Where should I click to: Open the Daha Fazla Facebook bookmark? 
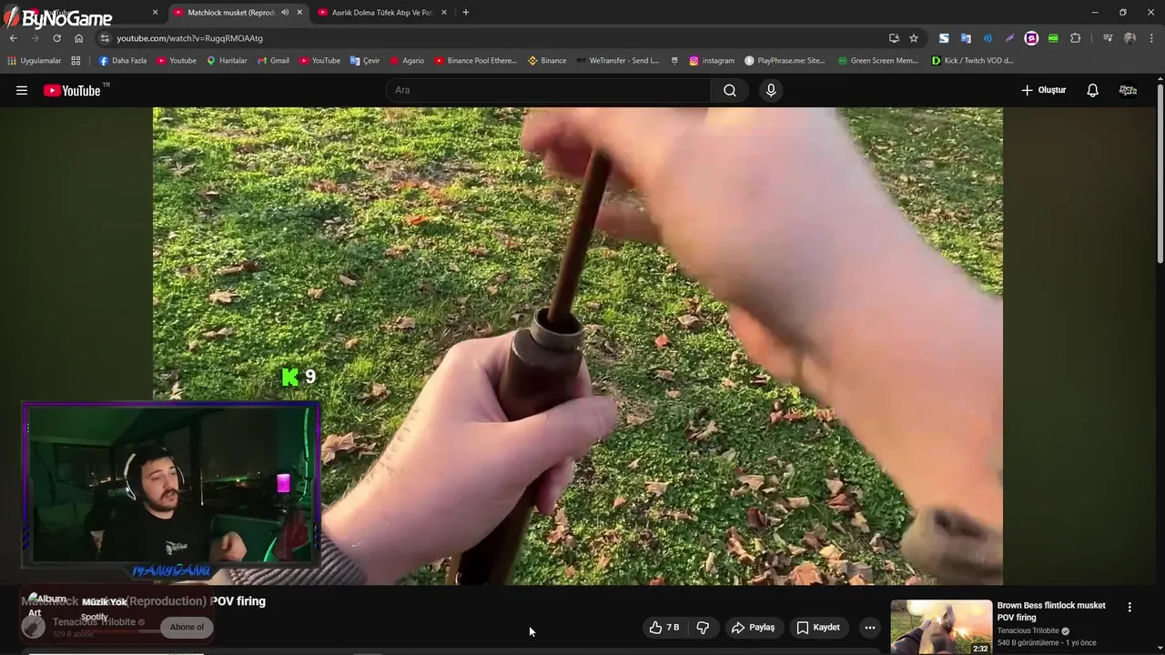[x=123, y=61]
